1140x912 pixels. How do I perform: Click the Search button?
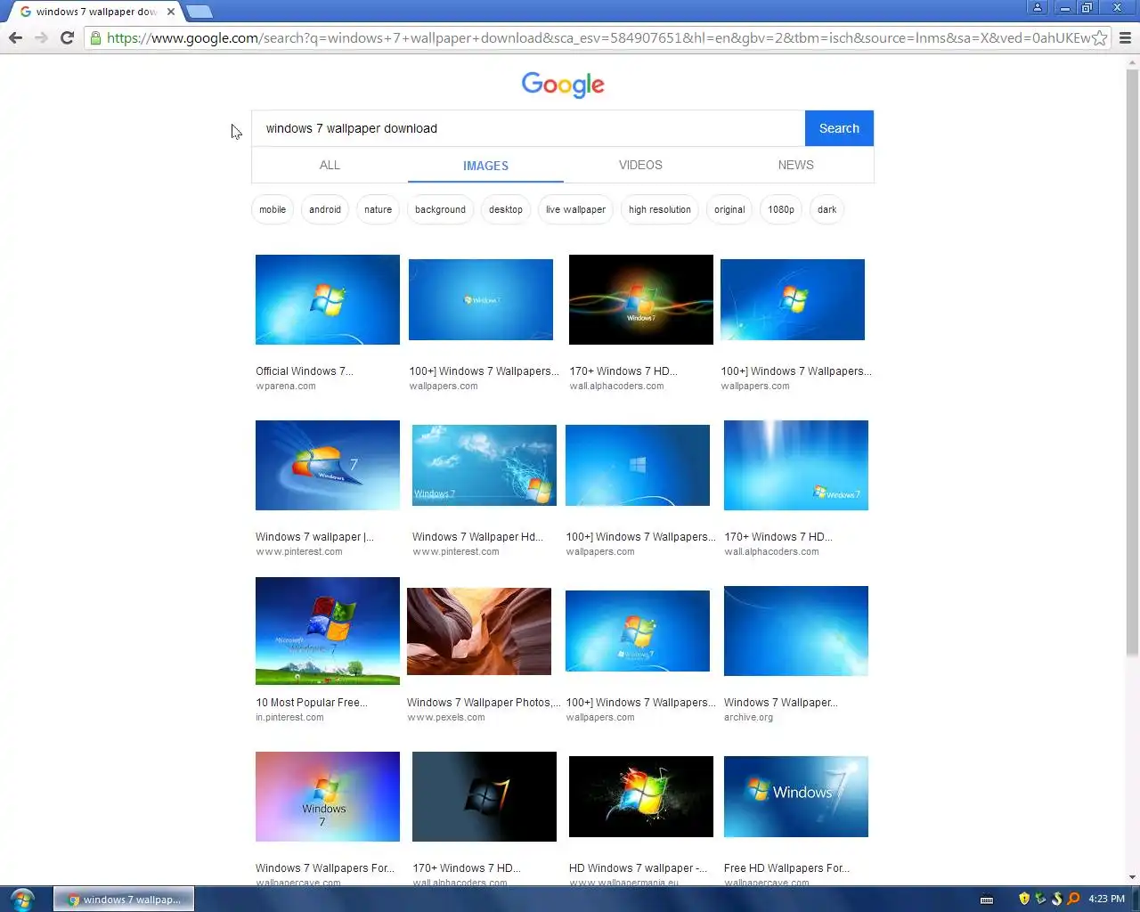(x=839, y=128)
